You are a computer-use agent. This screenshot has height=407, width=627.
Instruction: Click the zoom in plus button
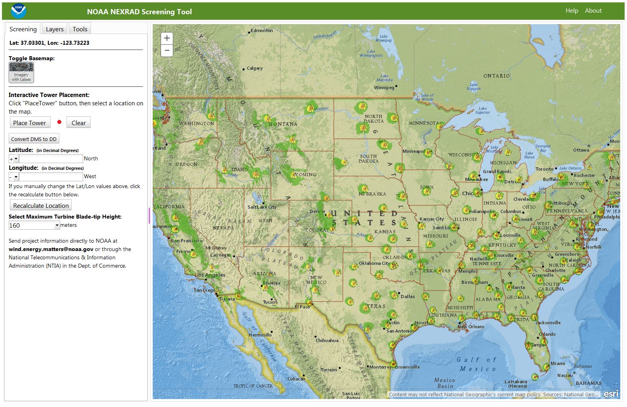click(x=167, y=38)
